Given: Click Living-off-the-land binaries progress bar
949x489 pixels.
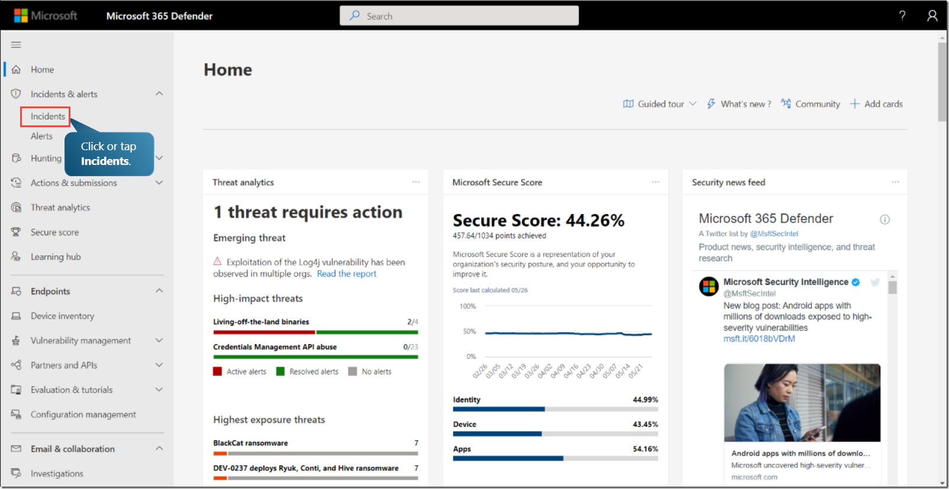Looking at the screenshot, I should point(316,332).
